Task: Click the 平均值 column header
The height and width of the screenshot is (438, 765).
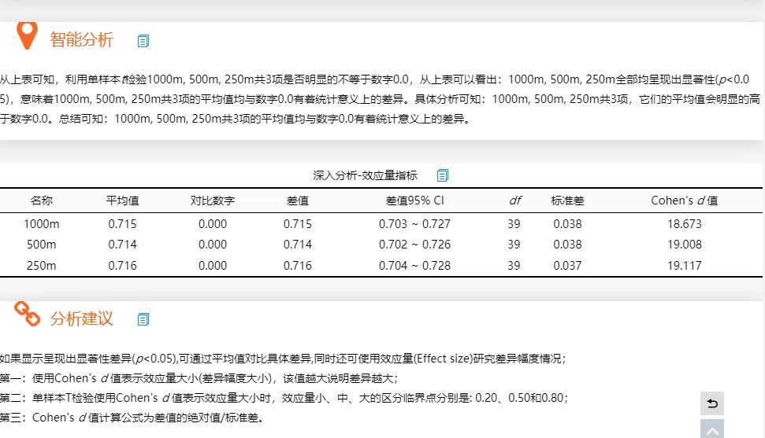Action: pyautogui.click(x=122, y=201)
